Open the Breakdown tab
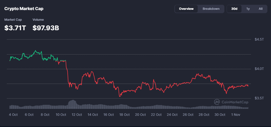271x127 pixels. pos(211,9)
